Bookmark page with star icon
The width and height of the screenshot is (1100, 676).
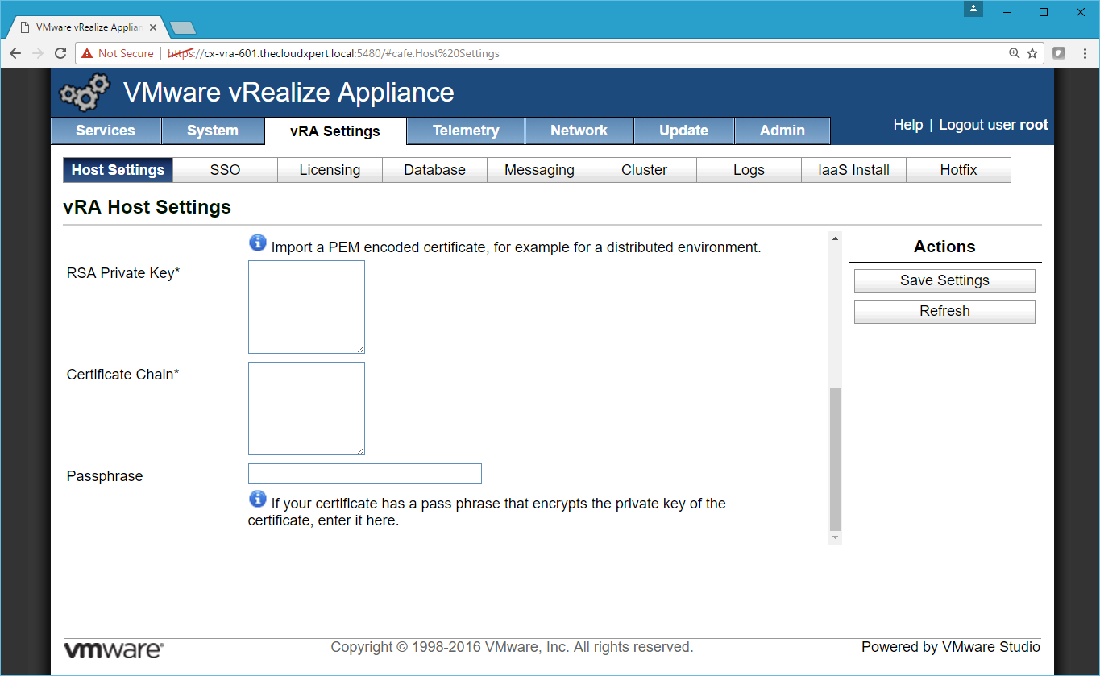pos(1032,53)
